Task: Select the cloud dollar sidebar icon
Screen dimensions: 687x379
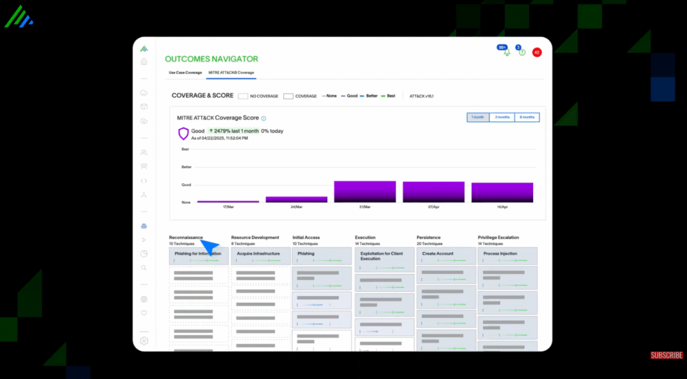Action: (x=144, y=122)
